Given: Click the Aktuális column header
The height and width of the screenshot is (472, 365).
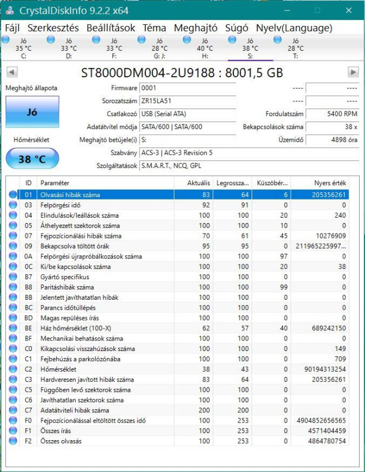Looking at the screenshot, I should [194, 183].
